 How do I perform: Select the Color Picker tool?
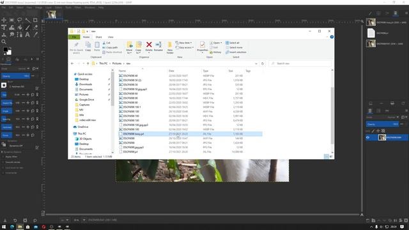point(35,34)
